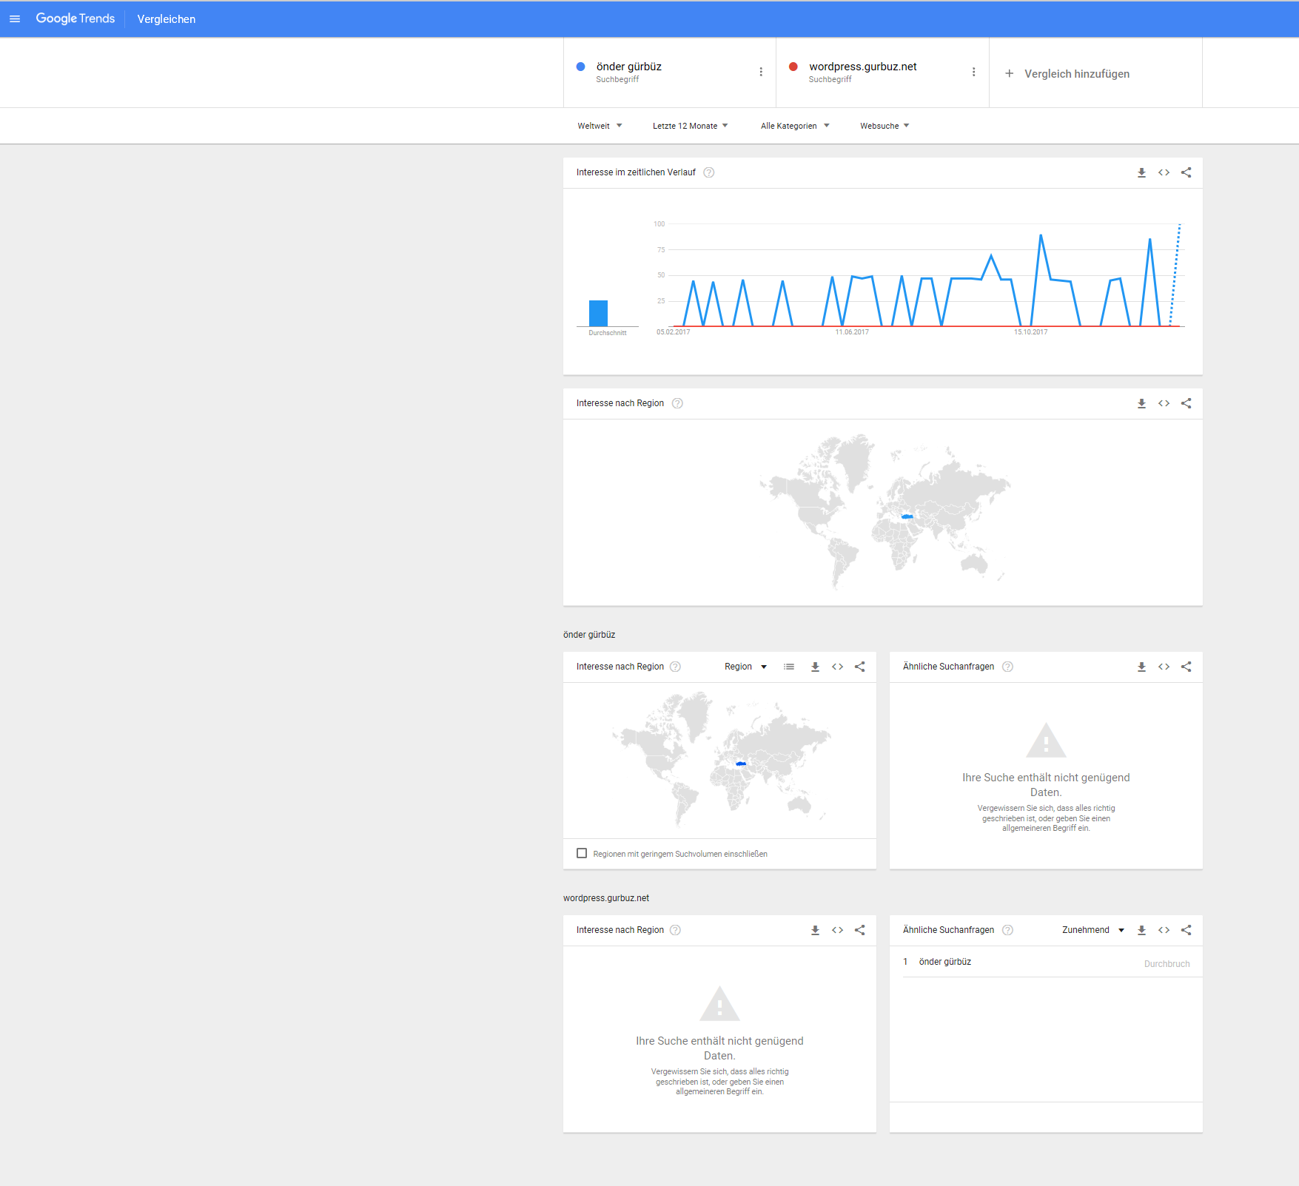Share wordpress.gurbuz.net Ähnliche Suchanfragen card

point(1186,930)
